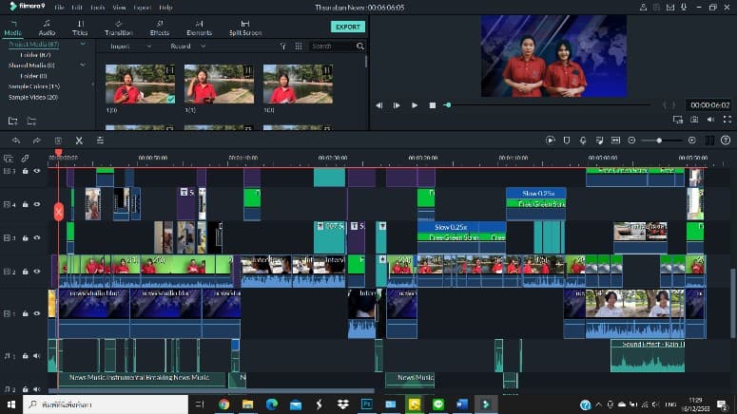Show hidden system tray icons

[598, 405]
